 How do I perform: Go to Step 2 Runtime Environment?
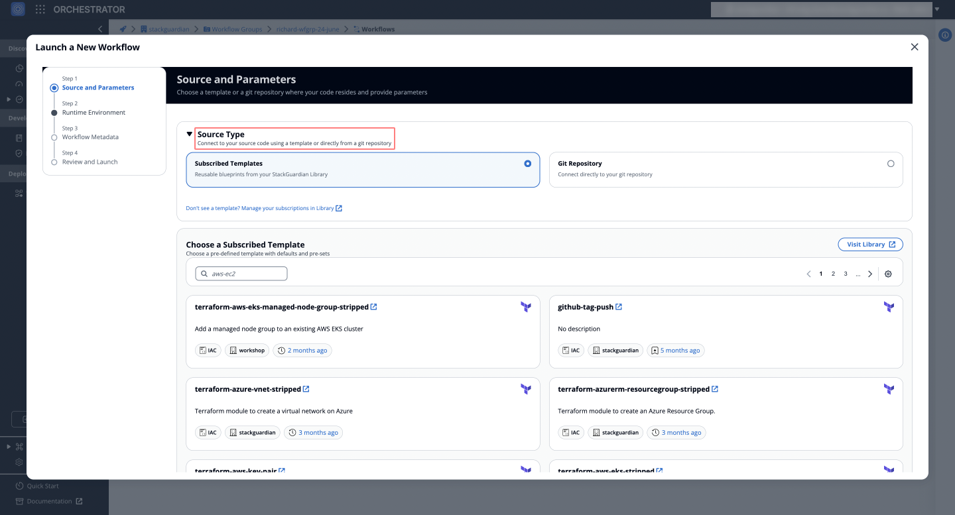pyautogui.click(x=94, y=112)
